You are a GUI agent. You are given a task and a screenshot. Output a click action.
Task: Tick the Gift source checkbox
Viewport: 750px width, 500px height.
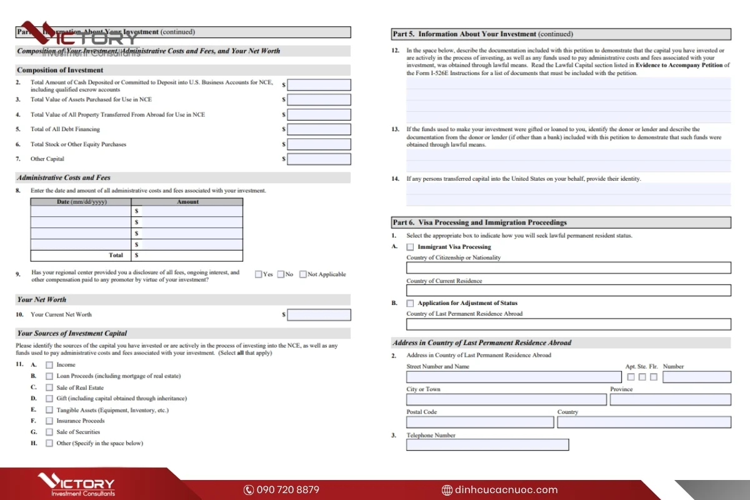pos(49,399)
